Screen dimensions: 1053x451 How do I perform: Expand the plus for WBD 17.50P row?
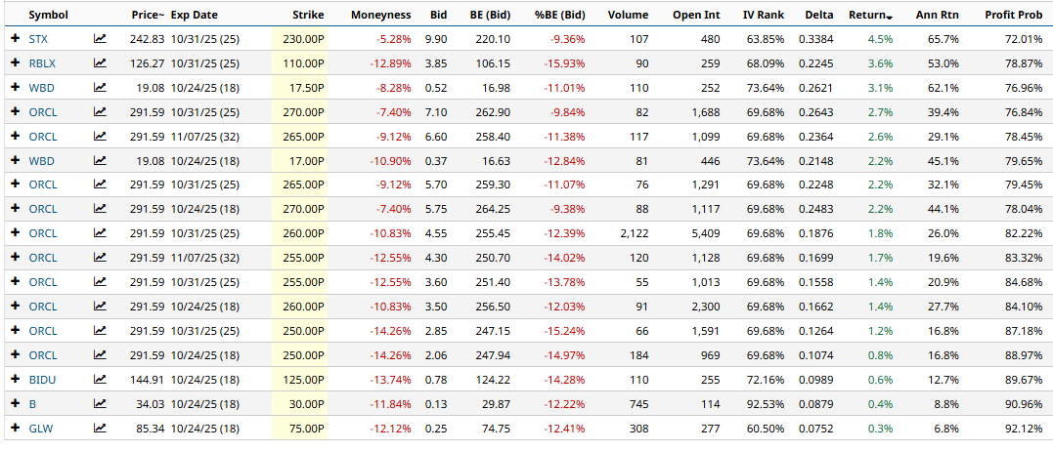coord(15,88)
